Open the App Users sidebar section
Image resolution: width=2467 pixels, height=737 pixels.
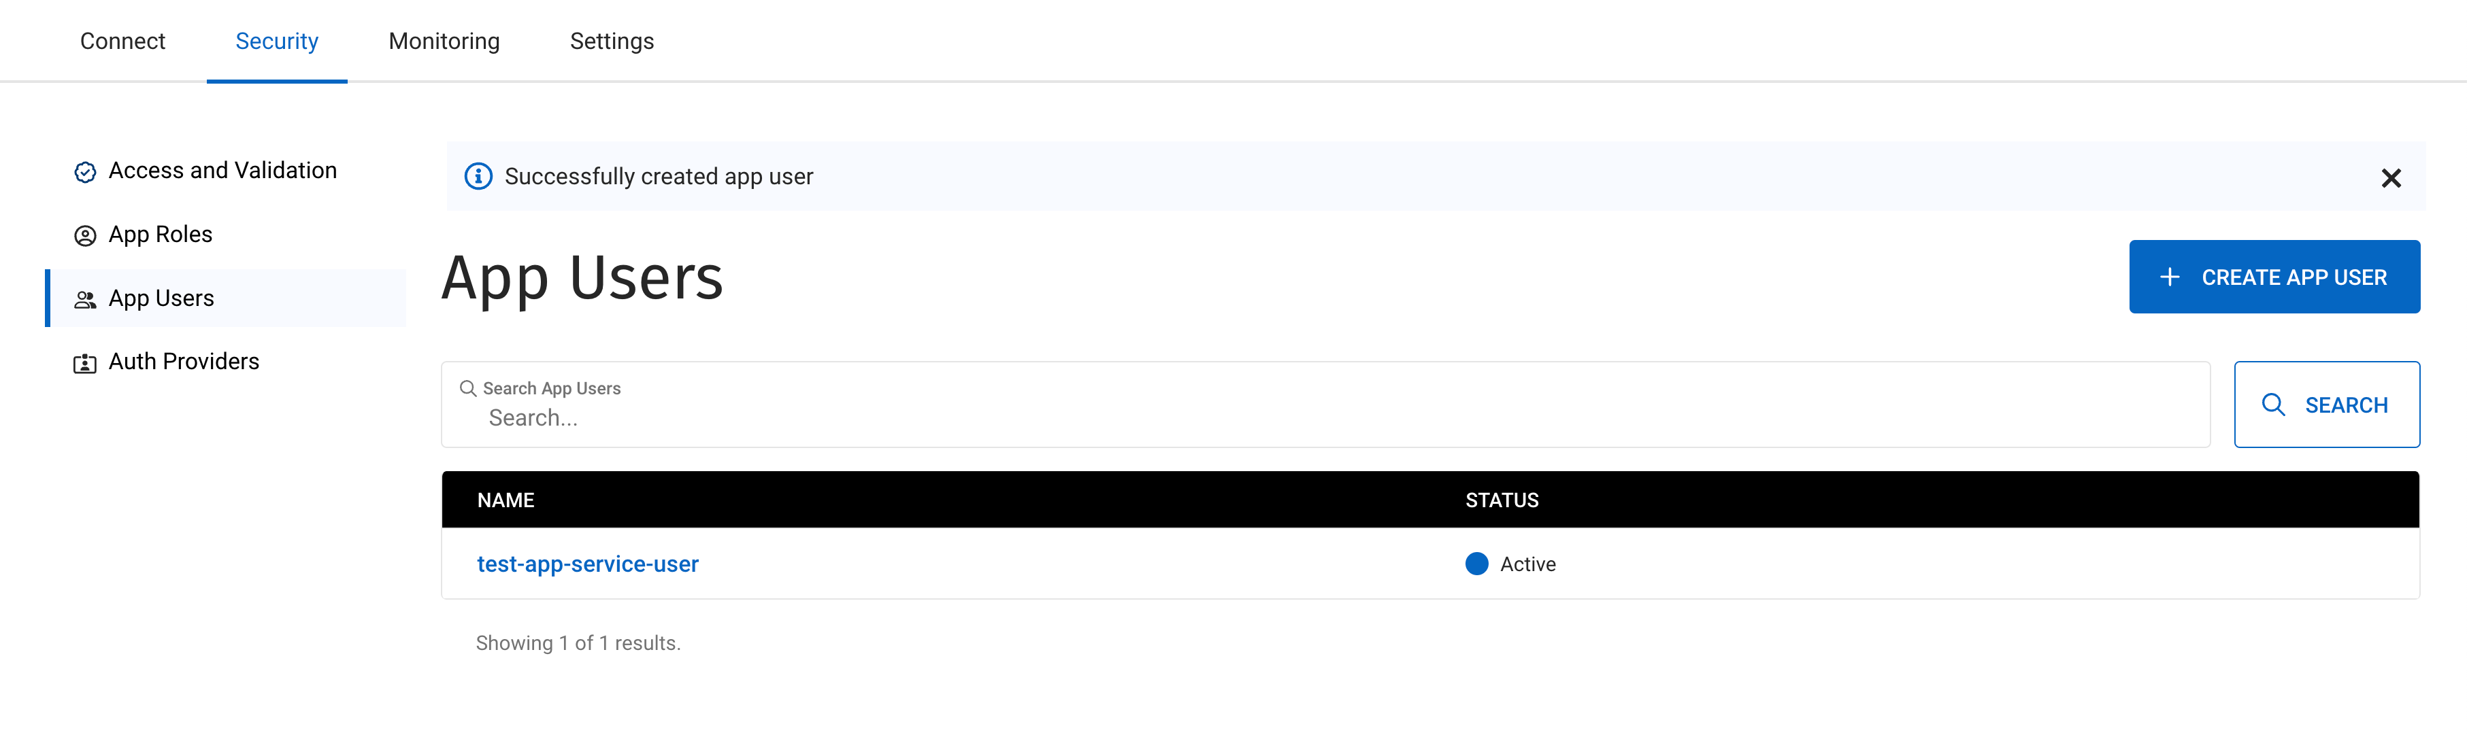coord(161,298)
